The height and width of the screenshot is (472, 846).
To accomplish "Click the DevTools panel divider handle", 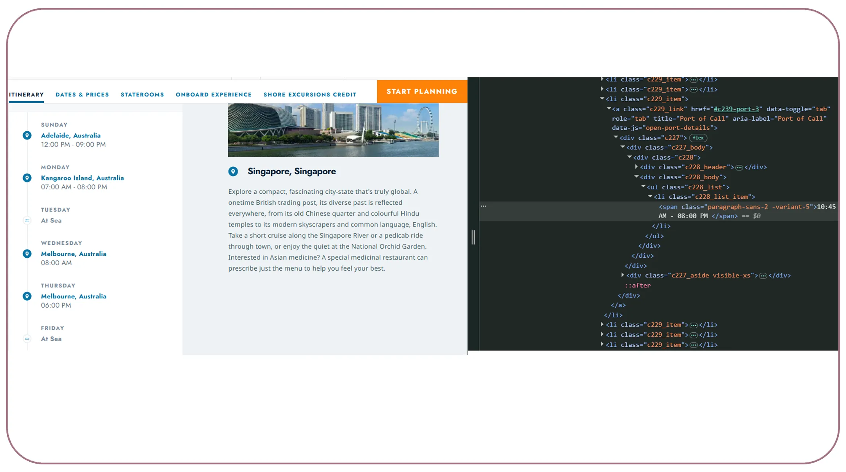I will point(473,237).
